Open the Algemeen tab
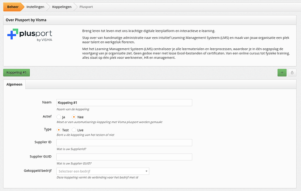Viewport: 301px width, 191px height. [15, 85]
